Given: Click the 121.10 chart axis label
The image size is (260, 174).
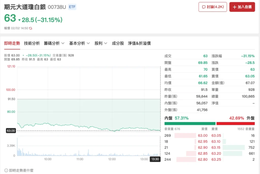Looking at the screenshot, I should pos(11,66).
